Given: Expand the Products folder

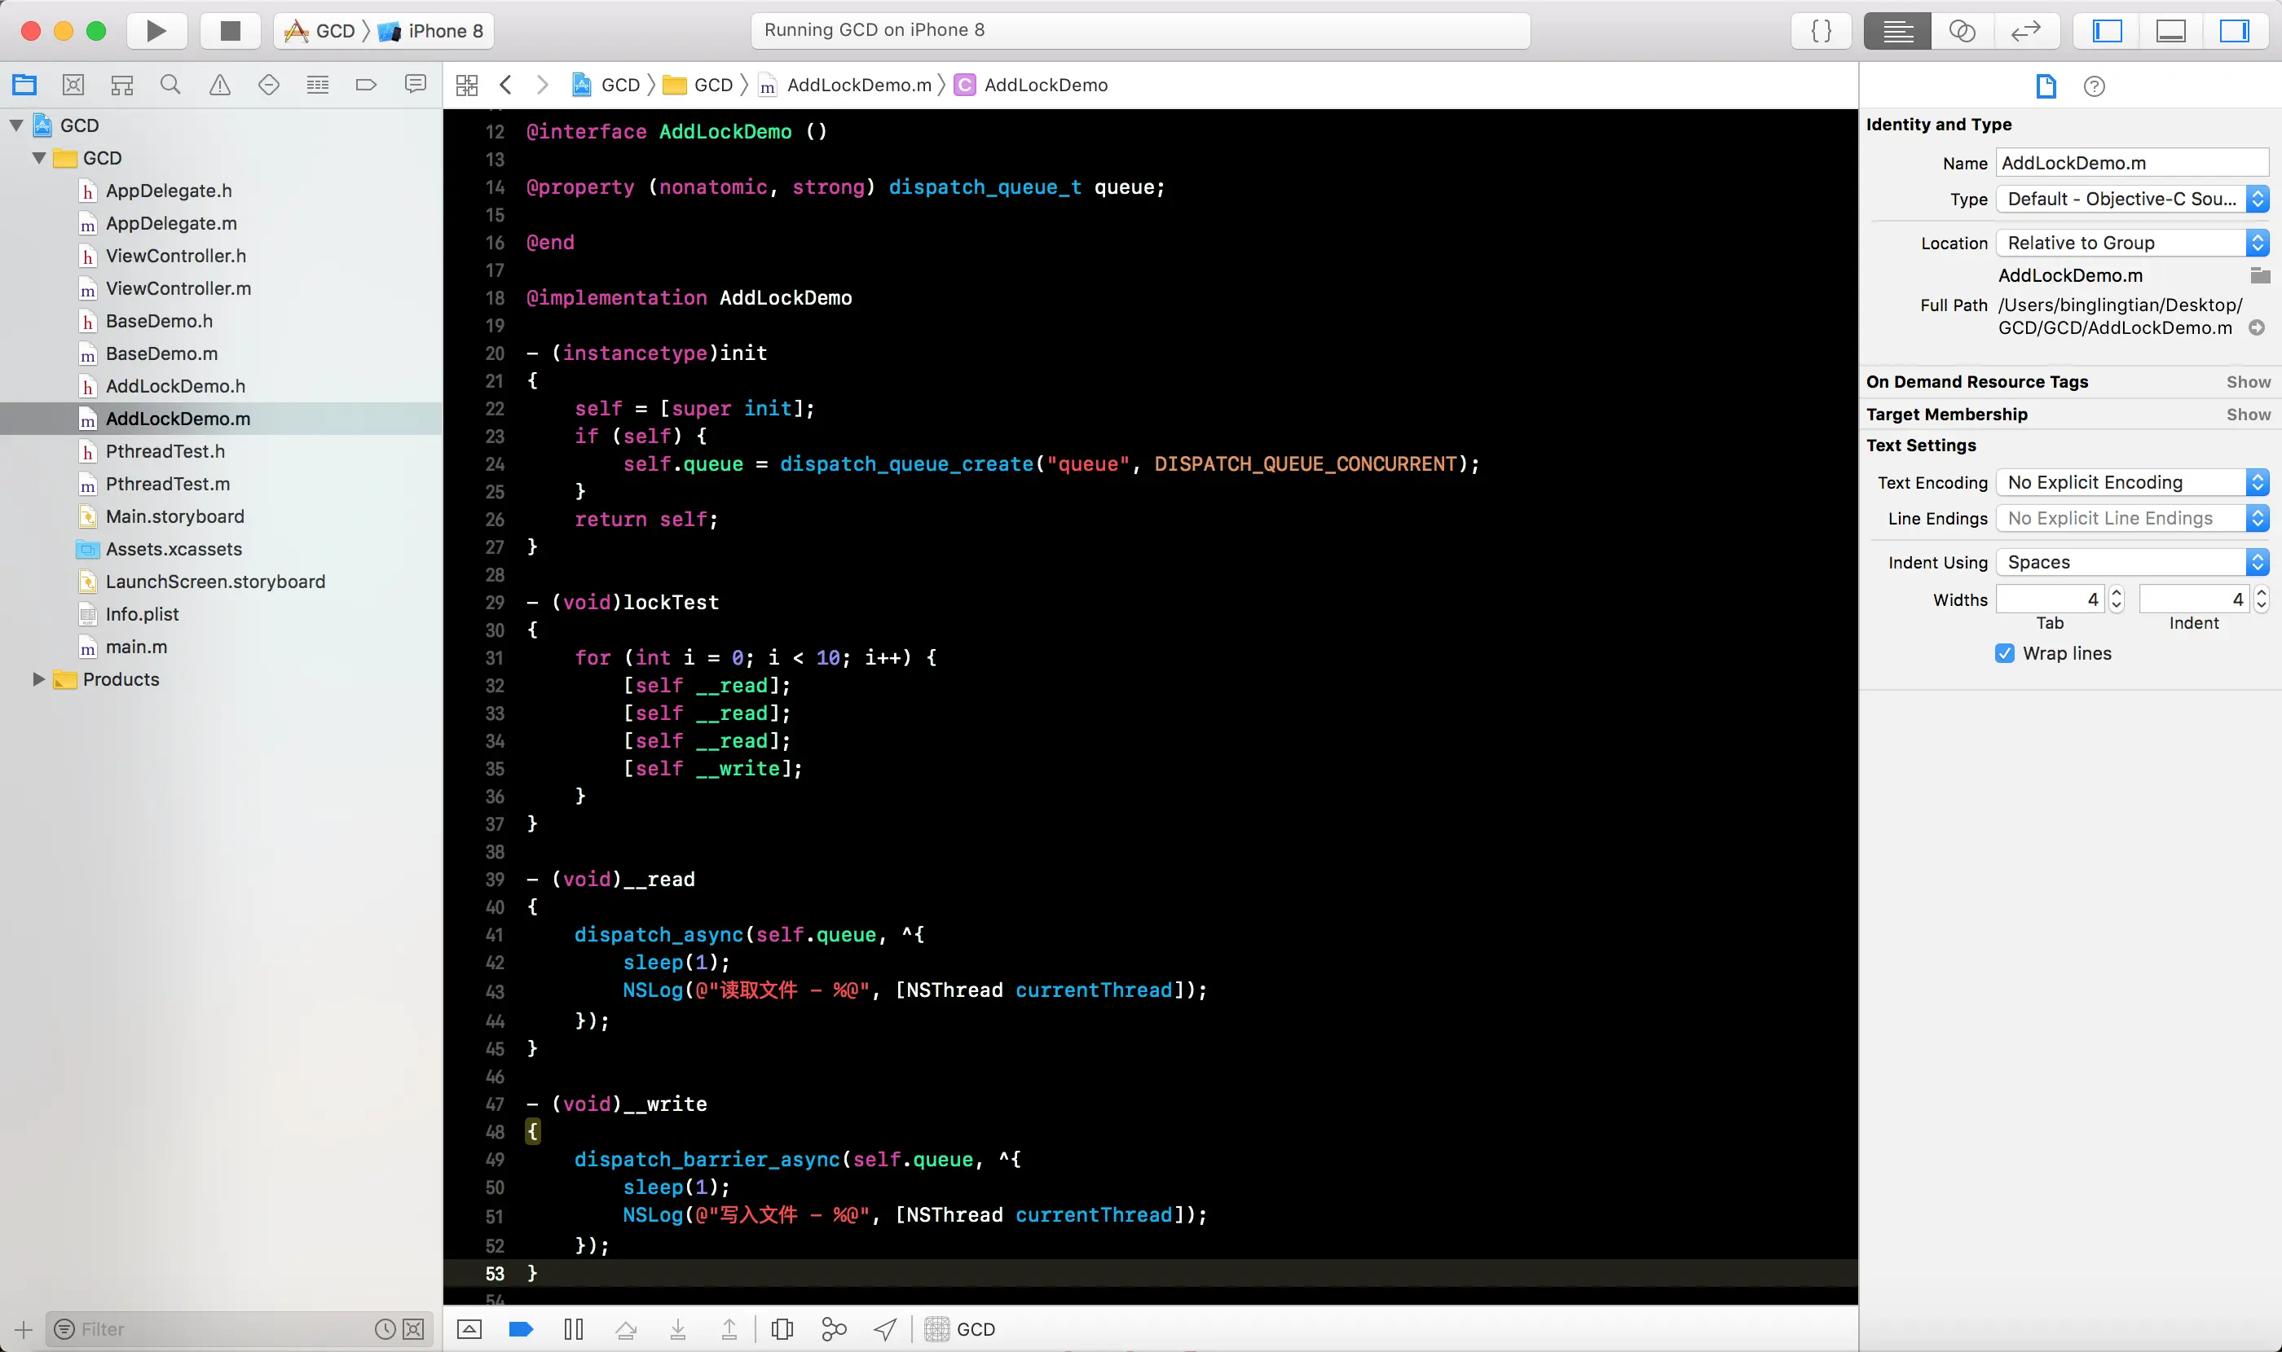Looking at the screenshot, I should pyautogui.click(x=38, y=678).
